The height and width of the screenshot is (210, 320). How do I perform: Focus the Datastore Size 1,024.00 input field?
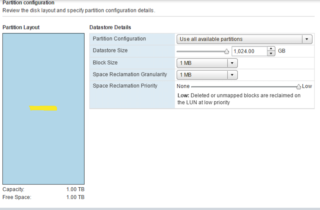pos(249,51)
